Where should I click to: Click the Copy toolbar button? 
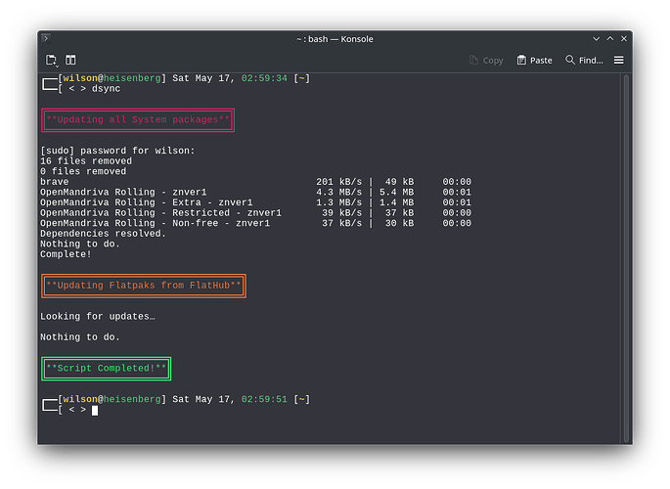pos(486,61)
